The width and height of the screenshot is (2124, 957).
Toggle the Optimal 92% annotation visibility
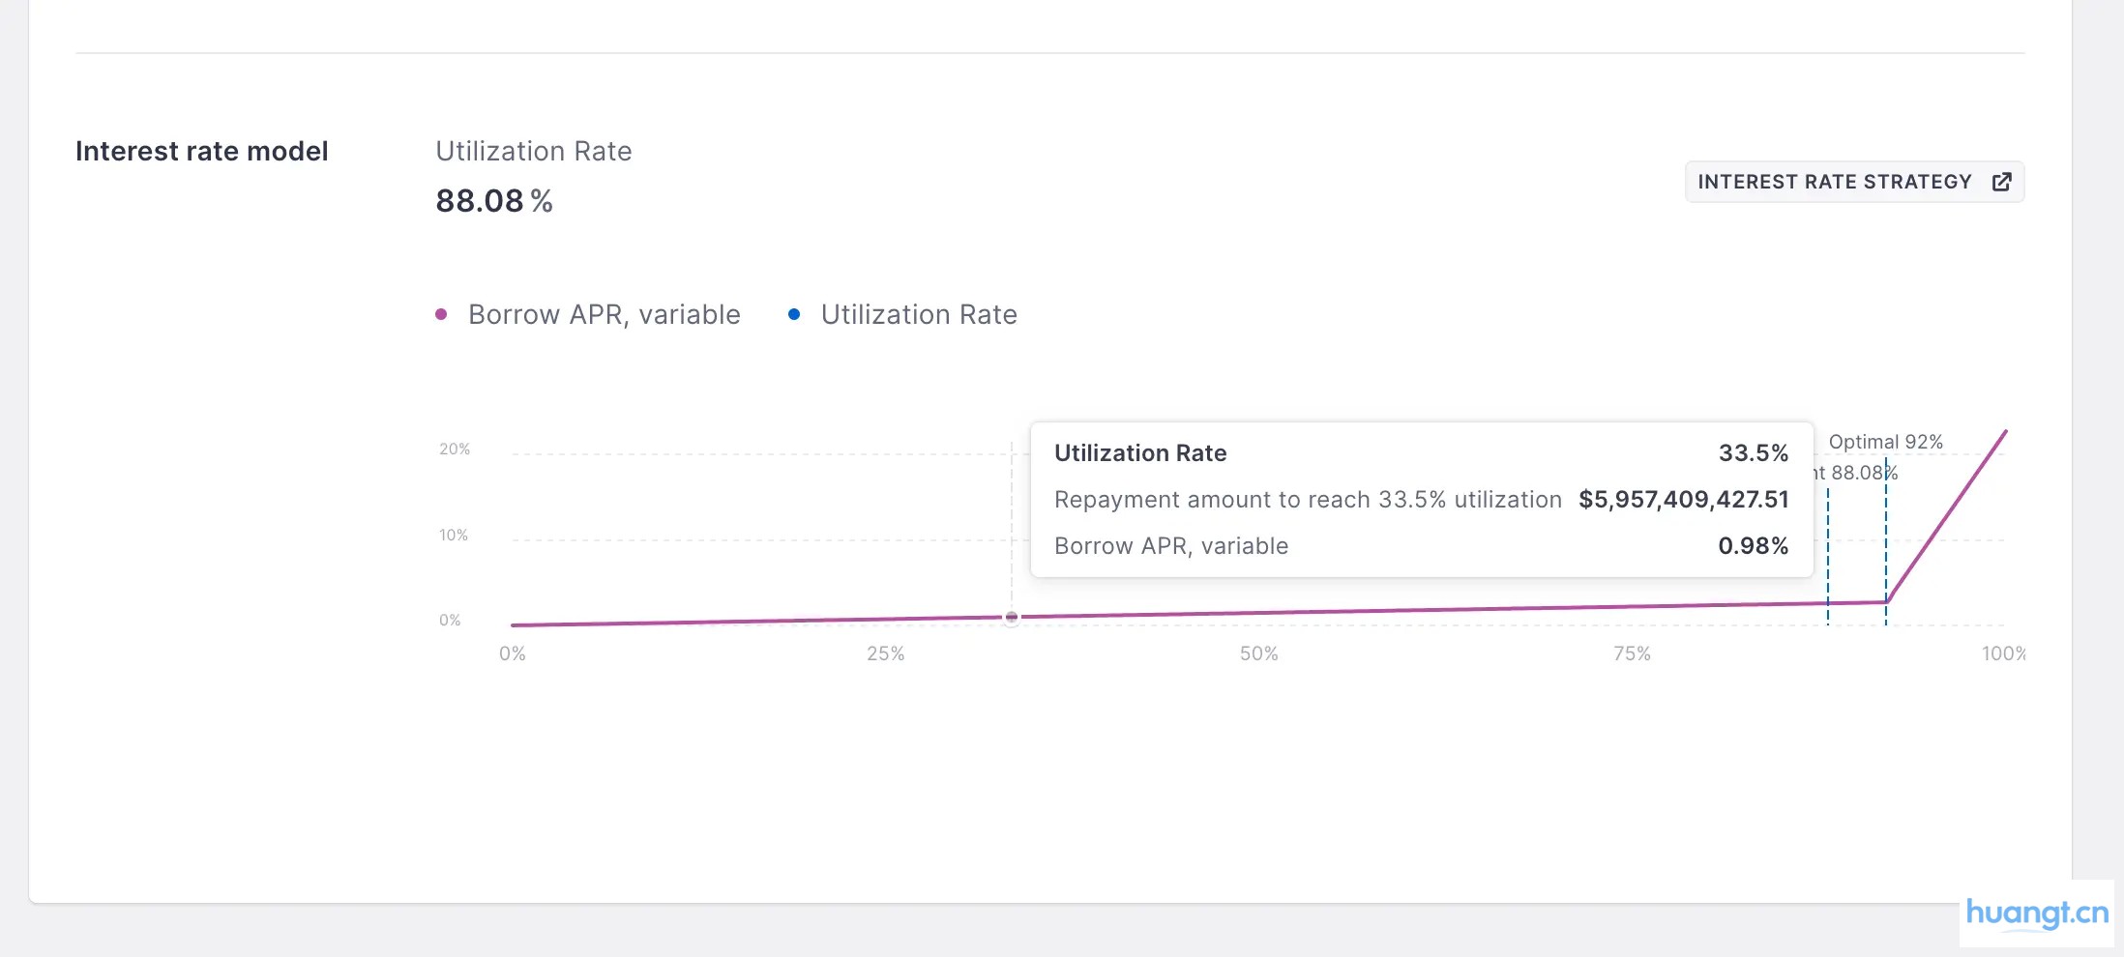pyautogui.click(x=1886, y=442)
